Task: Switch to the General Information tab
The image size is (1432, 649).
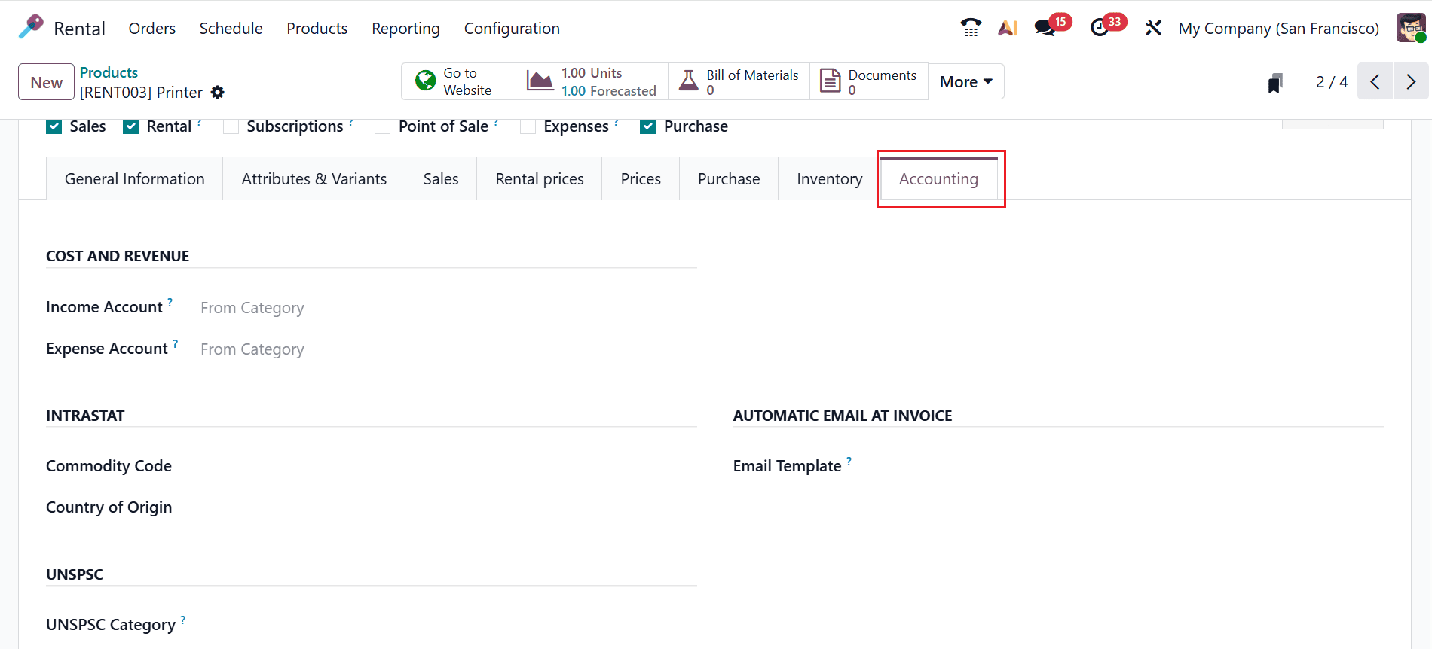Action: (x=135, y=178)
